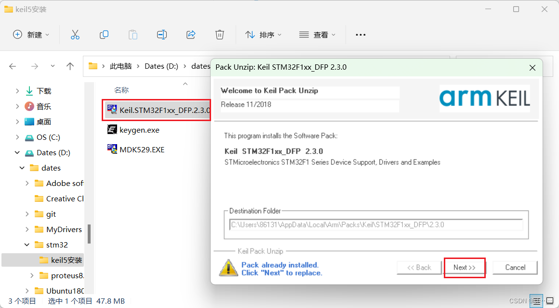
Task: Open the Sort (排序) dropdown
Action: coord(264,35)
